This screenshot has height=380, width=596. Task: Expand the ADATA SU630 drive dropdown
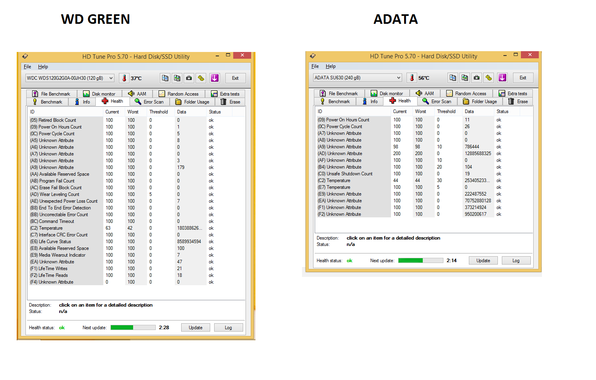[399, 78]
